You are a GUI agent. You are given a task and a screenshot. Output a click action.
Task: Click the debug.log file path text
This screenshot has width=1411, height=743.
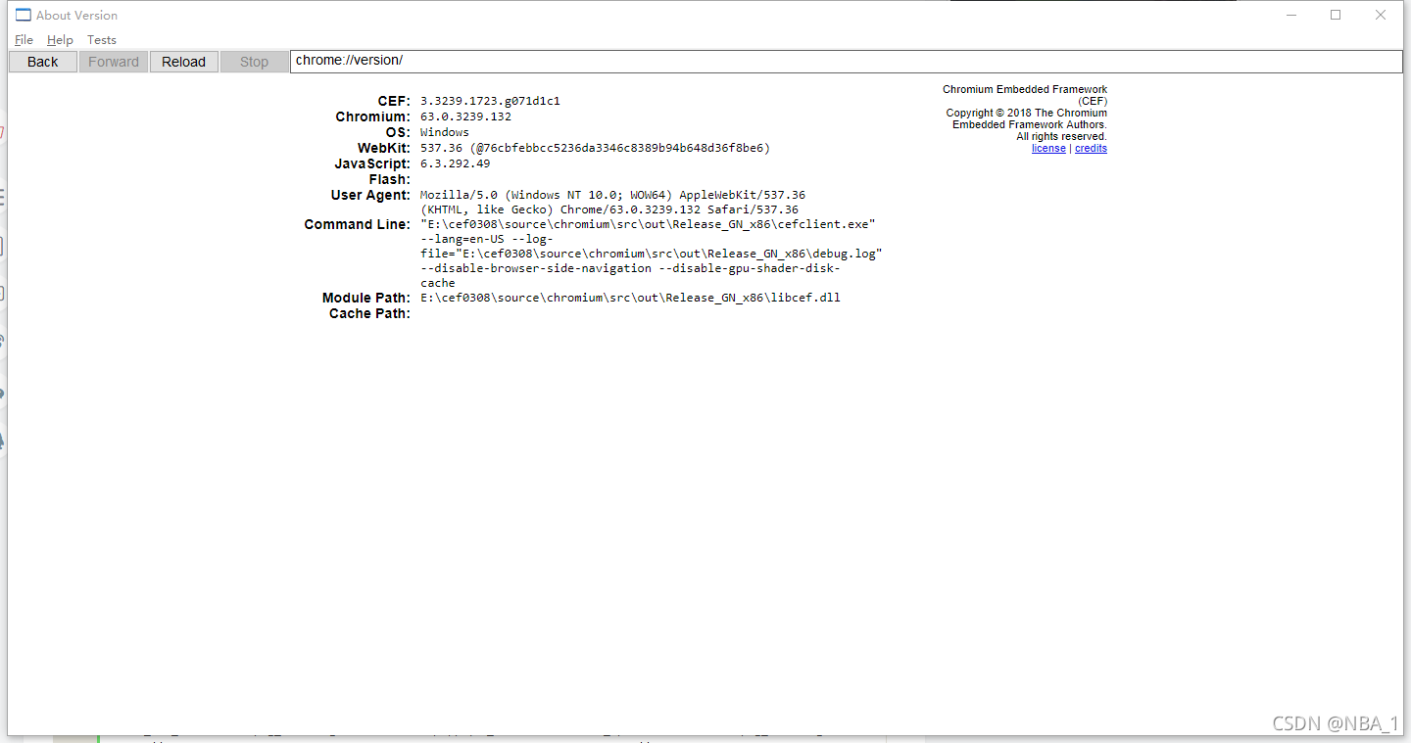coord(652,254)
